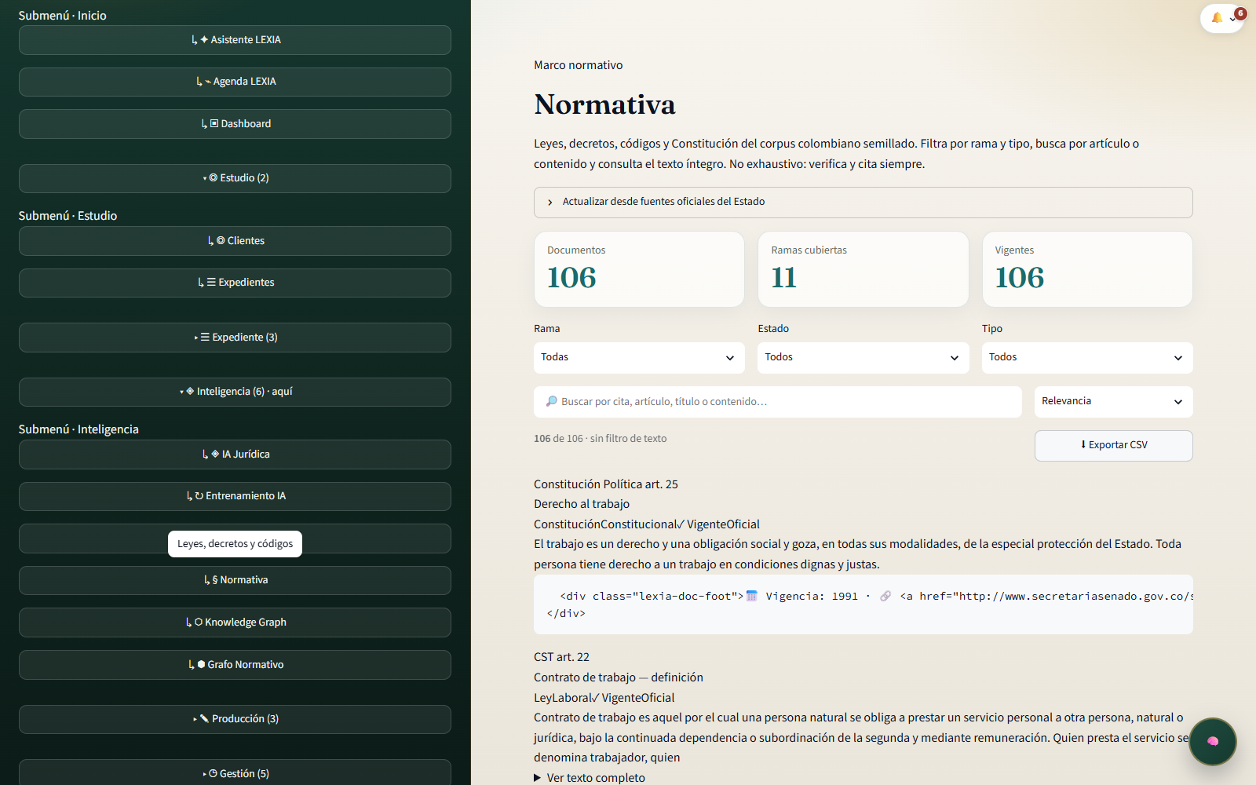Viewport: 1256px width, 785px height.
Task: Expand the Estudio (2) group
Action: click(235, 178)
